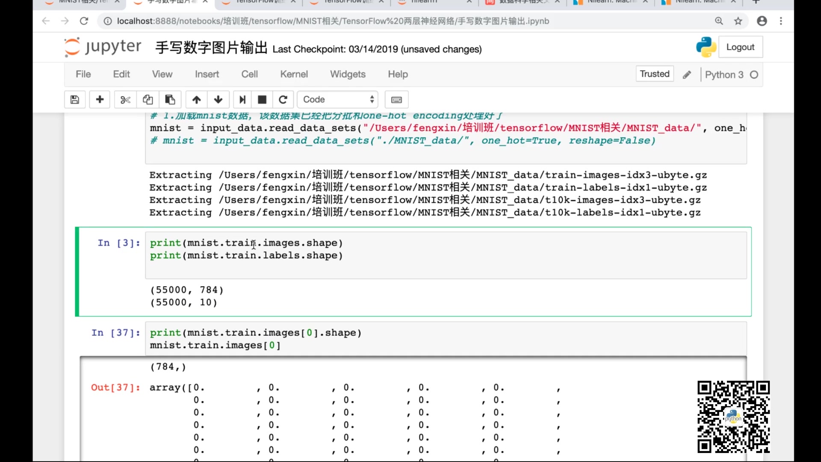Interrupt the kernel with stop icon
This screenshot has height=462, width=821.
click(262, 100)
